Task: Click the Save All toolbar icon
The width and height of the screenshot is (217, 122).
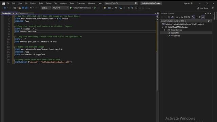Action: (26, 8)
